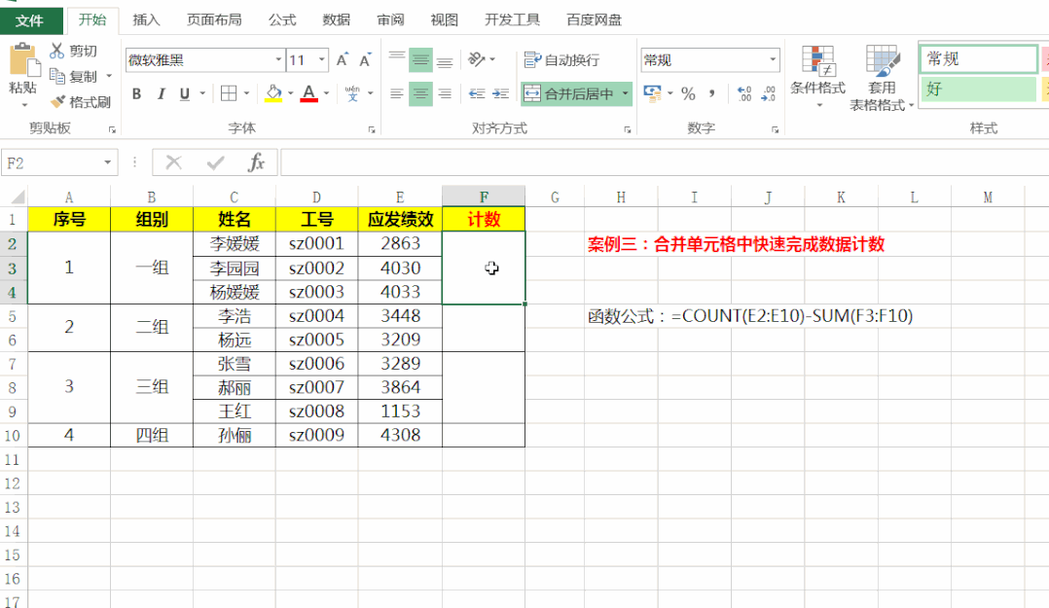Toggle bold formatting

tap(136, 93)
